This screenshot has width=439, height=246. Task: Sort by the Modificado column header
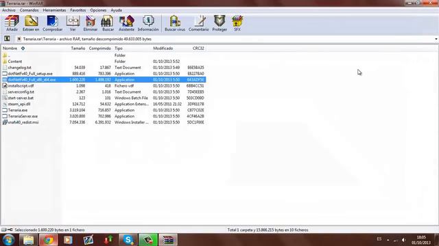pyautogui.click(x=163, y=49)
